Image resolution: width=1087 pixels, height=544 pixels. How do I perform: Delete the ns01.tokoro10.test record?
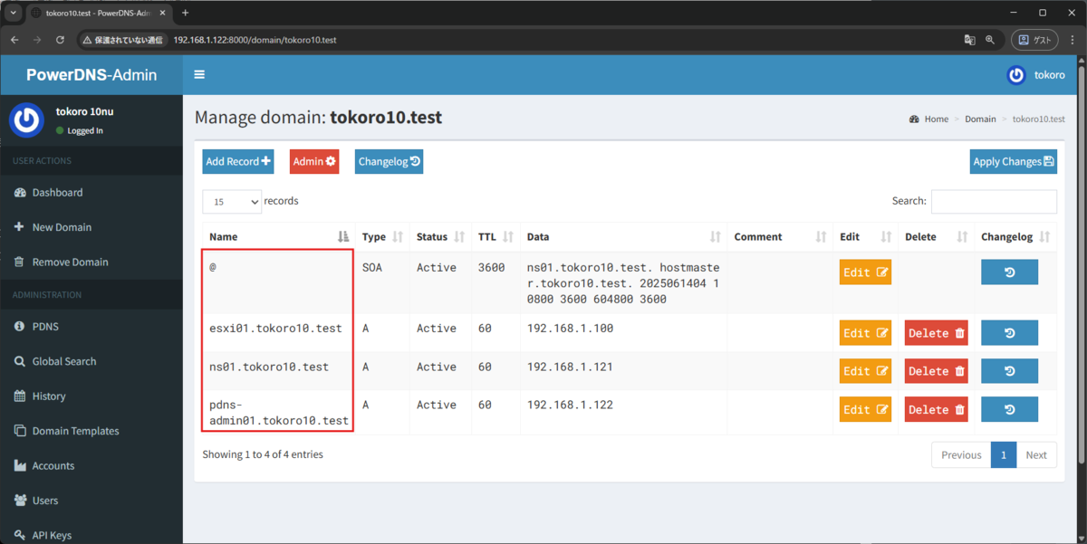[x=937, y=371]
